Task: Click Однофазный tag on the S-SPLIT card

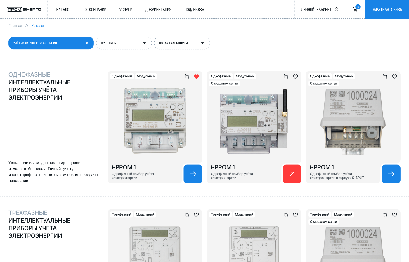Action: tap(320, 76)
